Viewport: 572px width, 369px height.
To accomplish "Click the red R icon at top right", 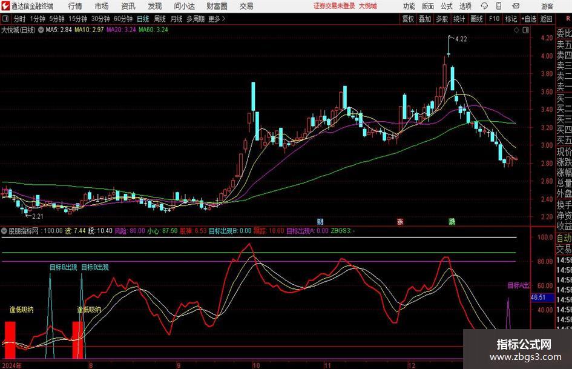I will pos(568,19).
